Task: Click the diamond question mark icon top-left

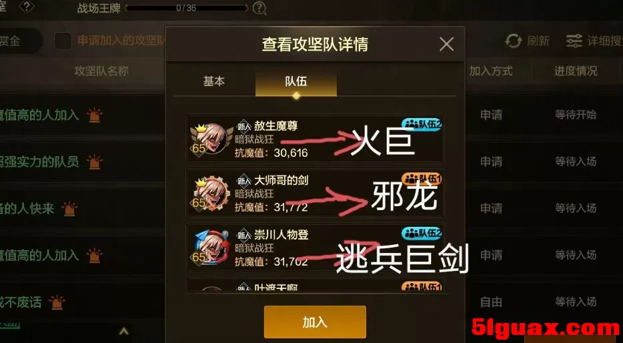Action: point(26,6)
